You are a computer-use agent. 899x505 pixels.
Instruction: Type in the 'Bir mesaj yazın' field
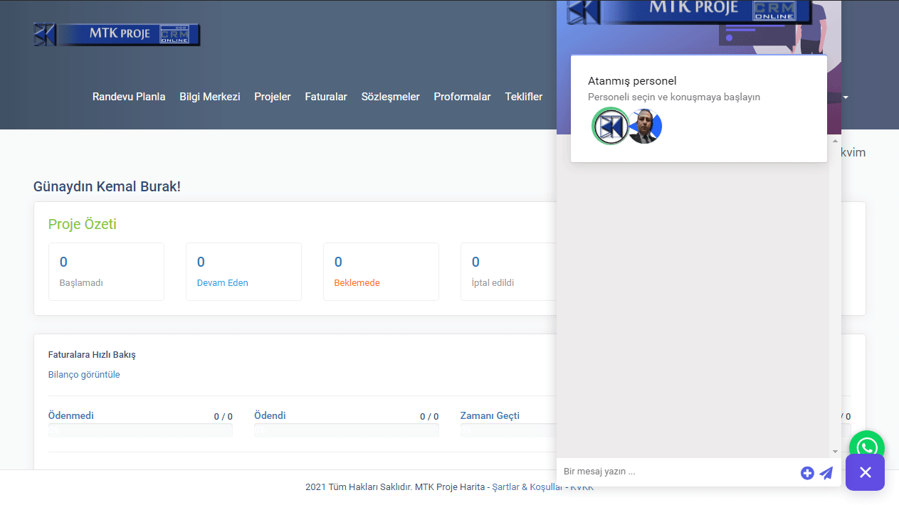(x=676, y=472)
